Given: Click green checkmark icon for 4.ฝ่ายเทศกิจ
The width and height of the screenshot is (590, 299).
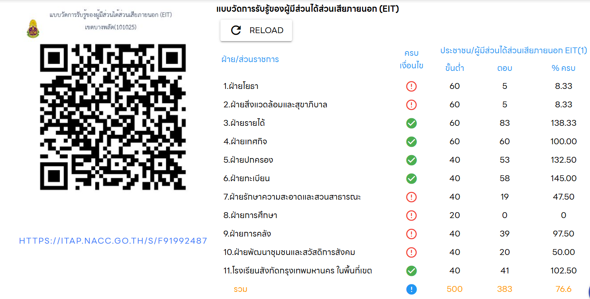Looking at the screenshot, I should point(411,142).
